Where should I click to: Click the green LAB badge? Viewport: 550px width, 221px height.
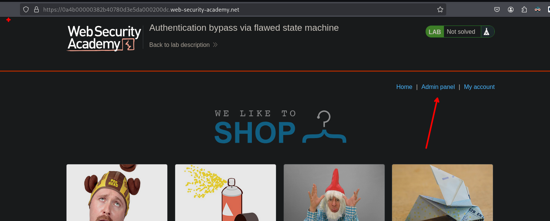(x=435, y=32)
